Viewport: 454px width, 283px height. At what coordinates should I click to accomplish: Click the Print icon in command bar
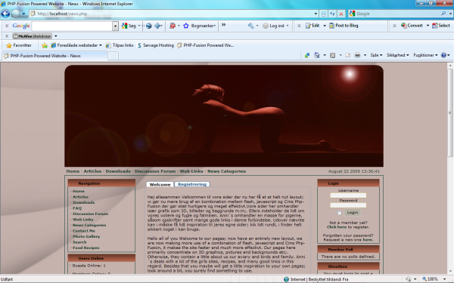(358, 55)
